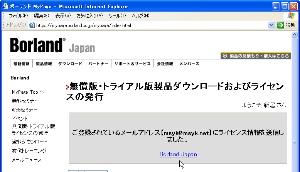Open MyPage Top へ sidebar link

coord(28,92)
